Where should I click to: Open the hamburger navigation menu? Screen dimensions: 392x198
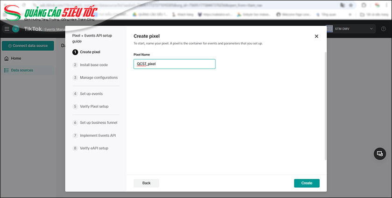pos(7,29)
